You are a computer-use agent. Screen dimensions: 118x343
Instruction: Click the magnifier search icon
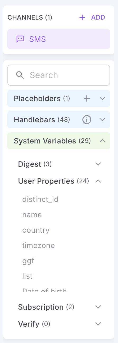20,75
